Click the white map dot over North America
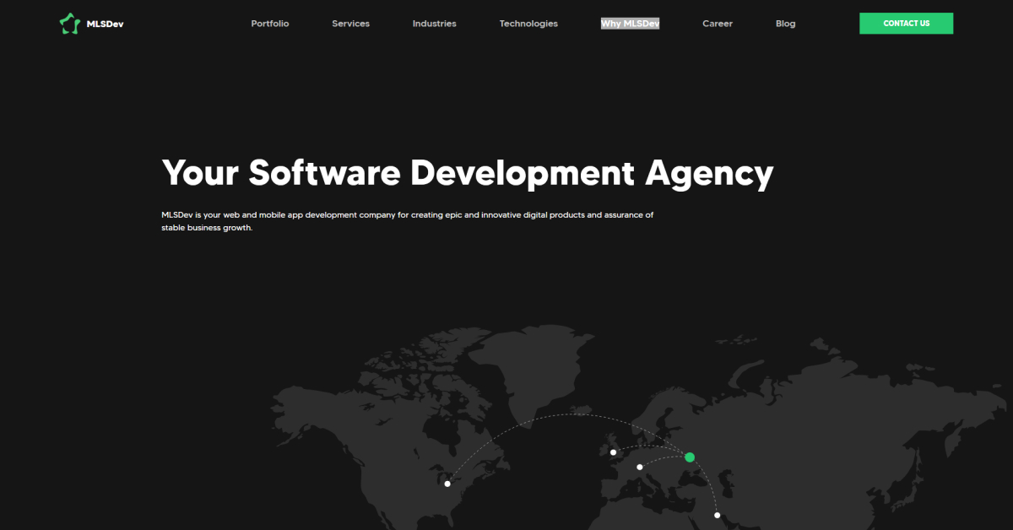 447,484
